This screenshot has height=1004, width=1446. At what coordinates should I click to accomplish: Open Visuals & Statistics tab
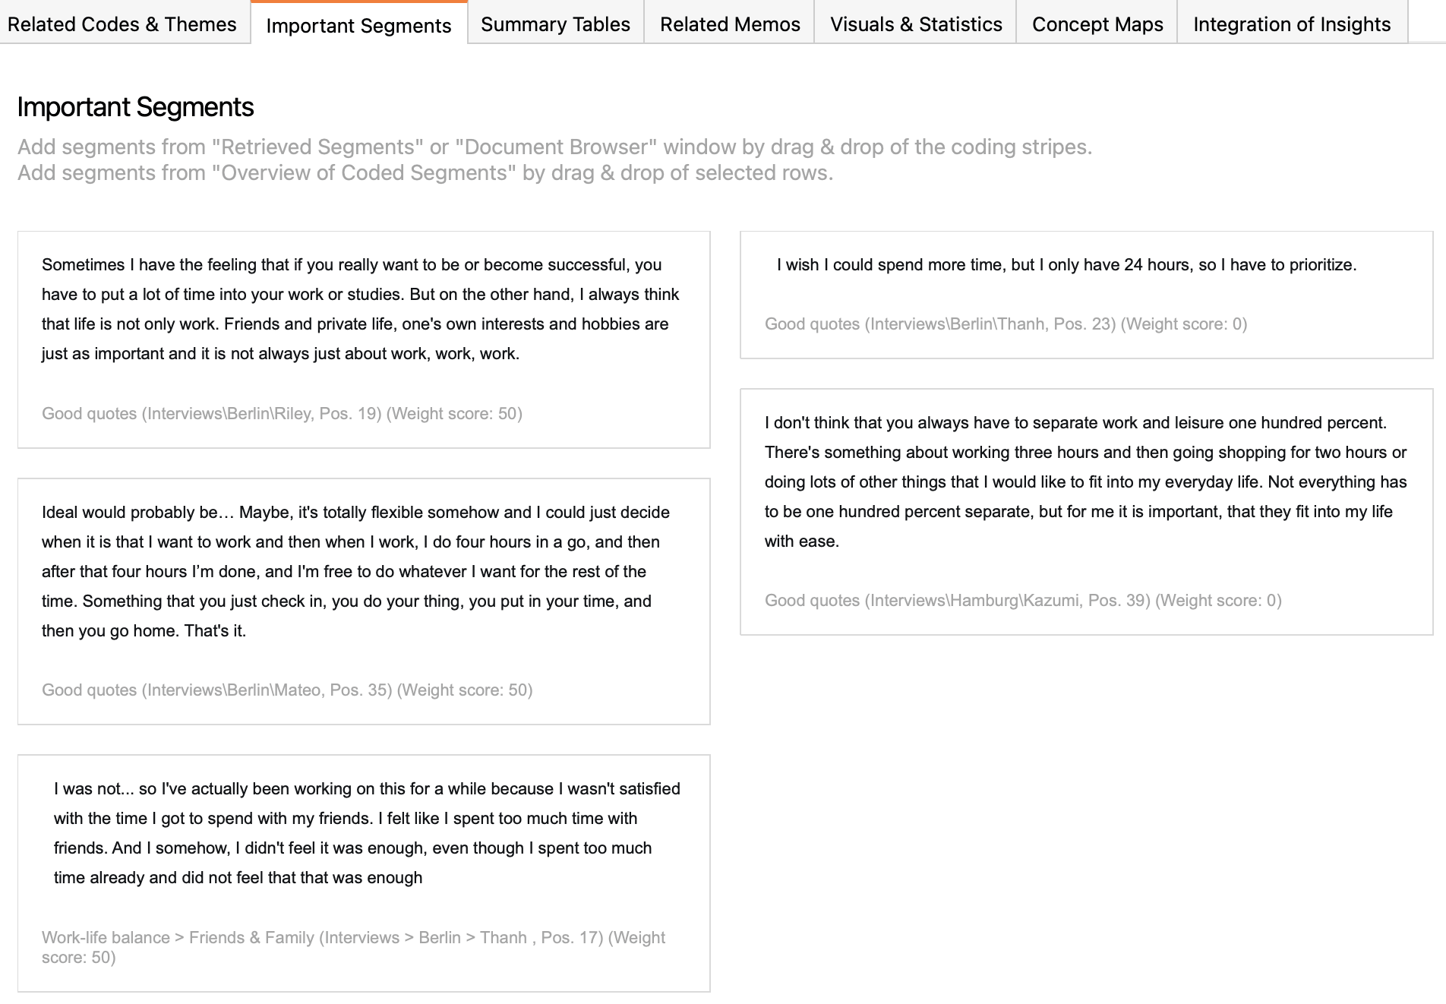(x=916, y=24)
